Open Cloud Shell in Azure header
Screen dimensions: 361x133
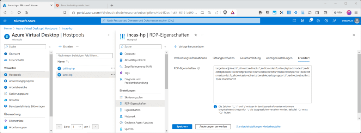(294, 21)
